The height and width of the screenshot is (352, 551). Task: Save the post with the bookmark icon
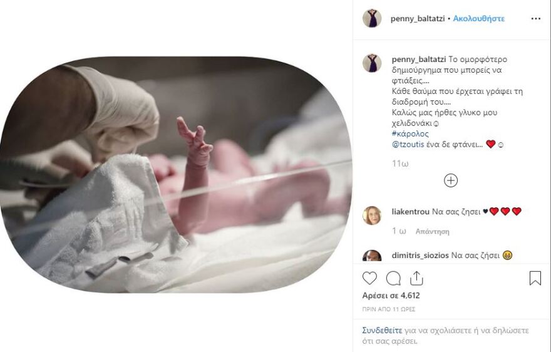pyautogui.click(x=535, y=278)
